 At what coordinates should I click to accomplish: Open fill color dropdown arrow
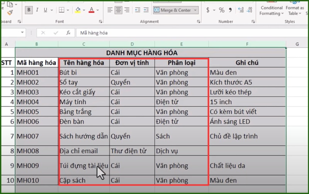pos(84,10)
